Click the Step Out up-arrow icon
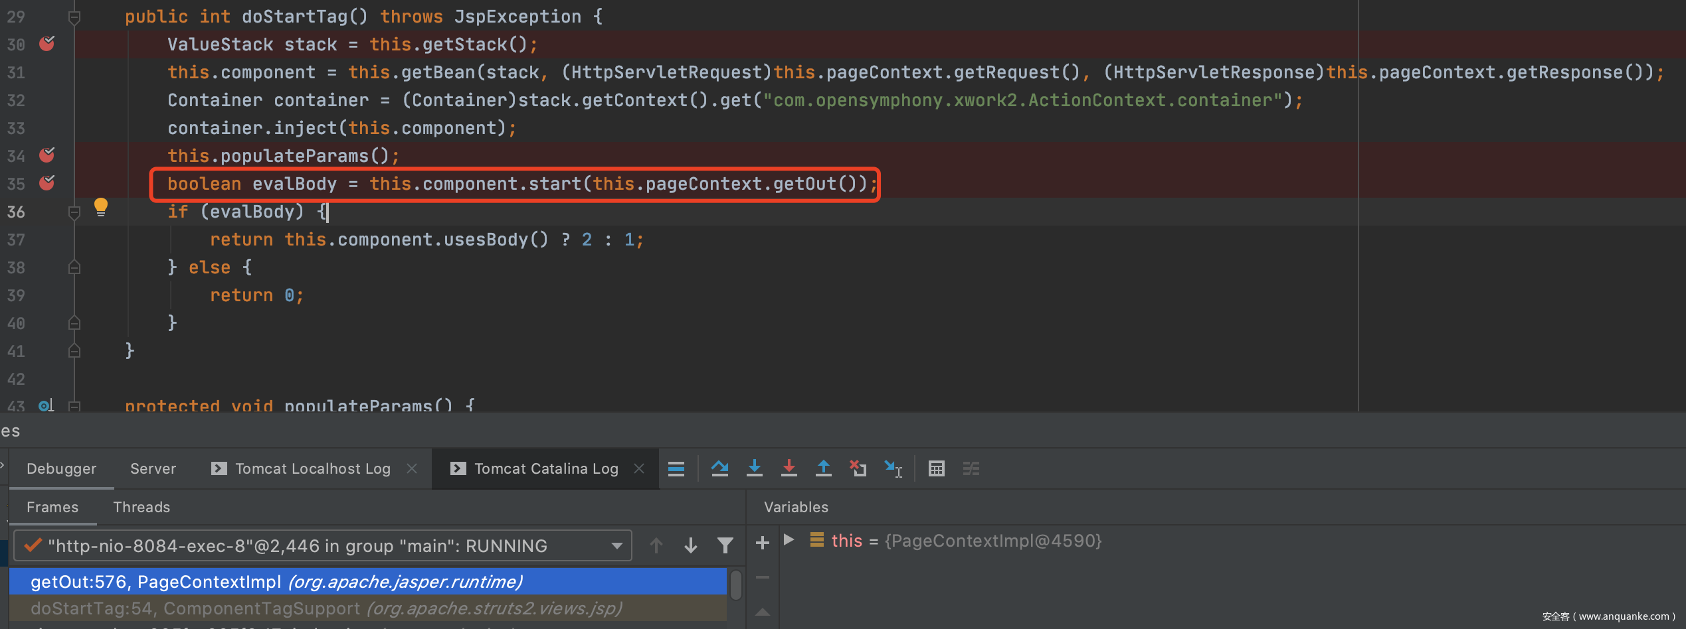Screen dimensions: 1686x629 coord(823,468)
